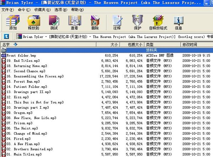Screen dimensions: 213x157
Task: Click the icon beside 17. Second Chance.mp3
Action: click(4, 71)
